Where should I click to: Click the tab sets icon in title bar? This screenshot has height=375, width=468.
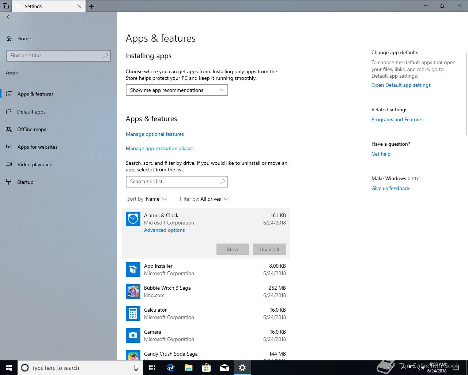click(6, 6)
